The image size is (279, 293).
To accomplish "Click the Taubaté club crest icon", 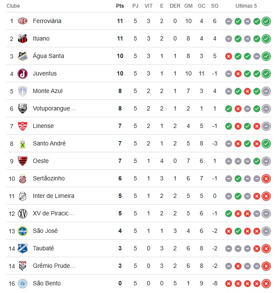I will 23,248.
